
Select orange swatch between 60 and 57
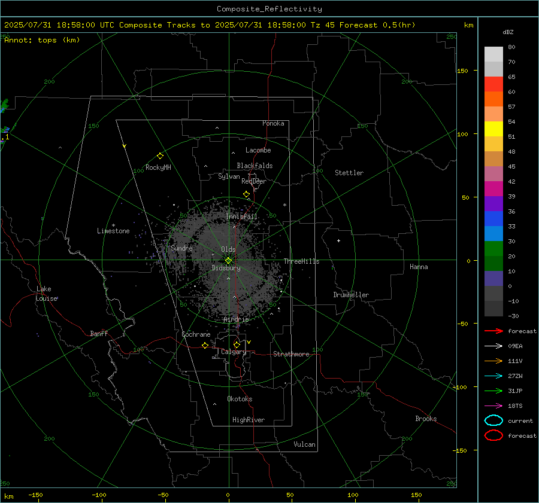[x=493, y=99]
